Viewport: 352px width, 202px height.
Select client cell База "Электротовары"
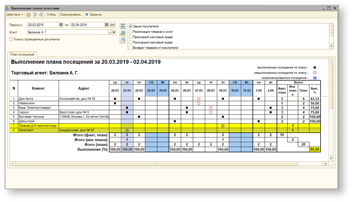click(x=38, y=108)
